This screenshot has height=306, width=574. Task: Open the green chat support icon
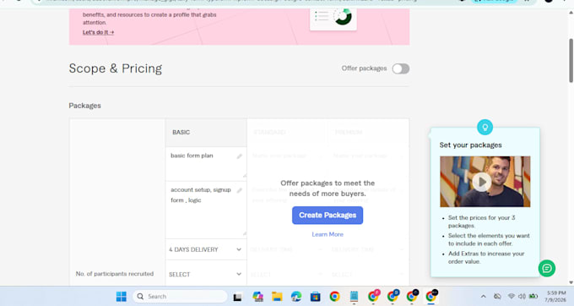pos(546,268)
